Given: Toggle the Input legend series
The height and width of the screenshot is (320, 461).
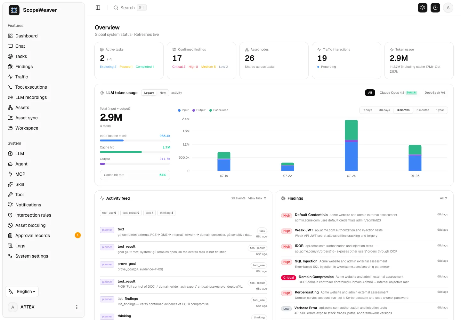Looking at the screenshot, I should (183, 110).
